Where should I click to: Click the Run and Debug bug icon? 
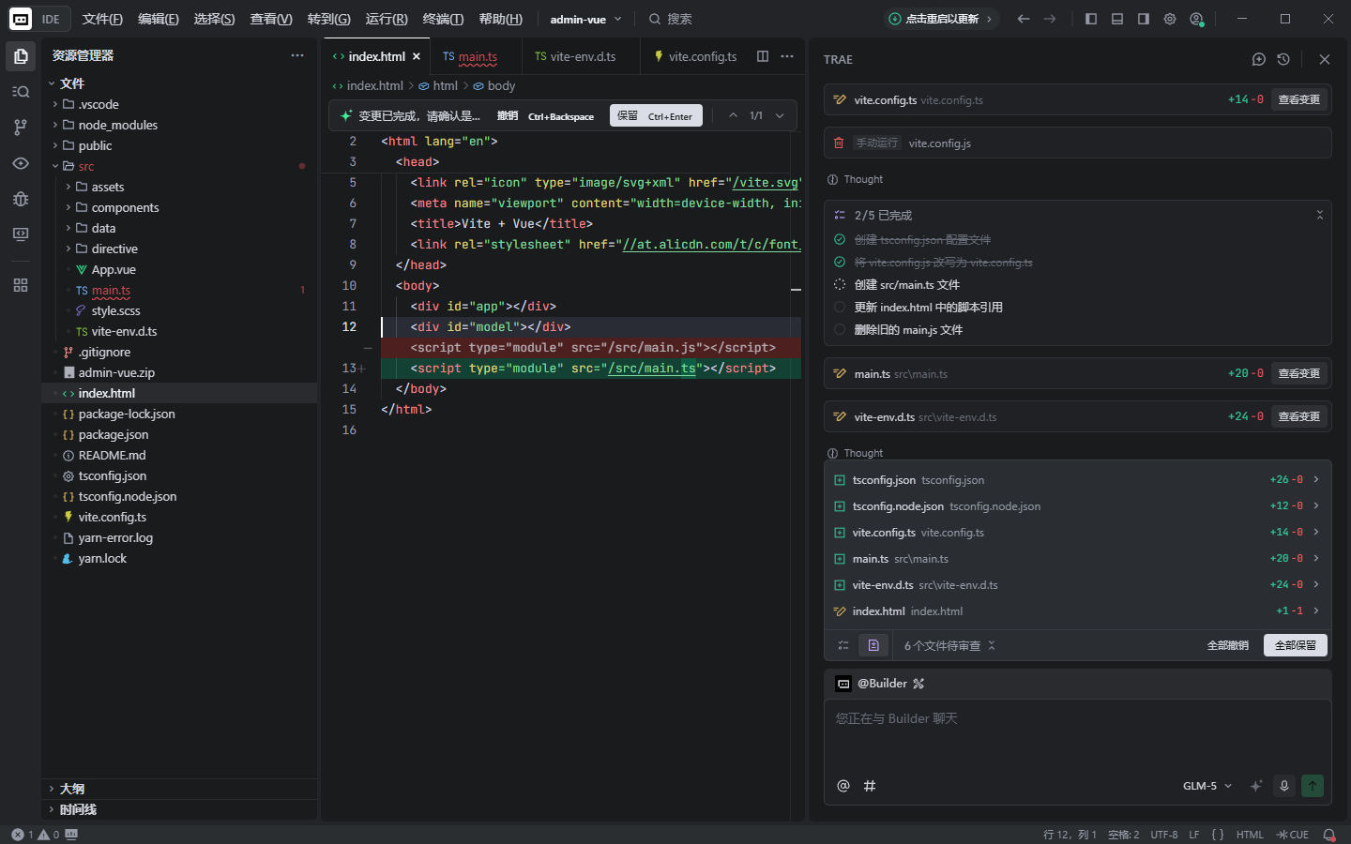coord(21,199)
